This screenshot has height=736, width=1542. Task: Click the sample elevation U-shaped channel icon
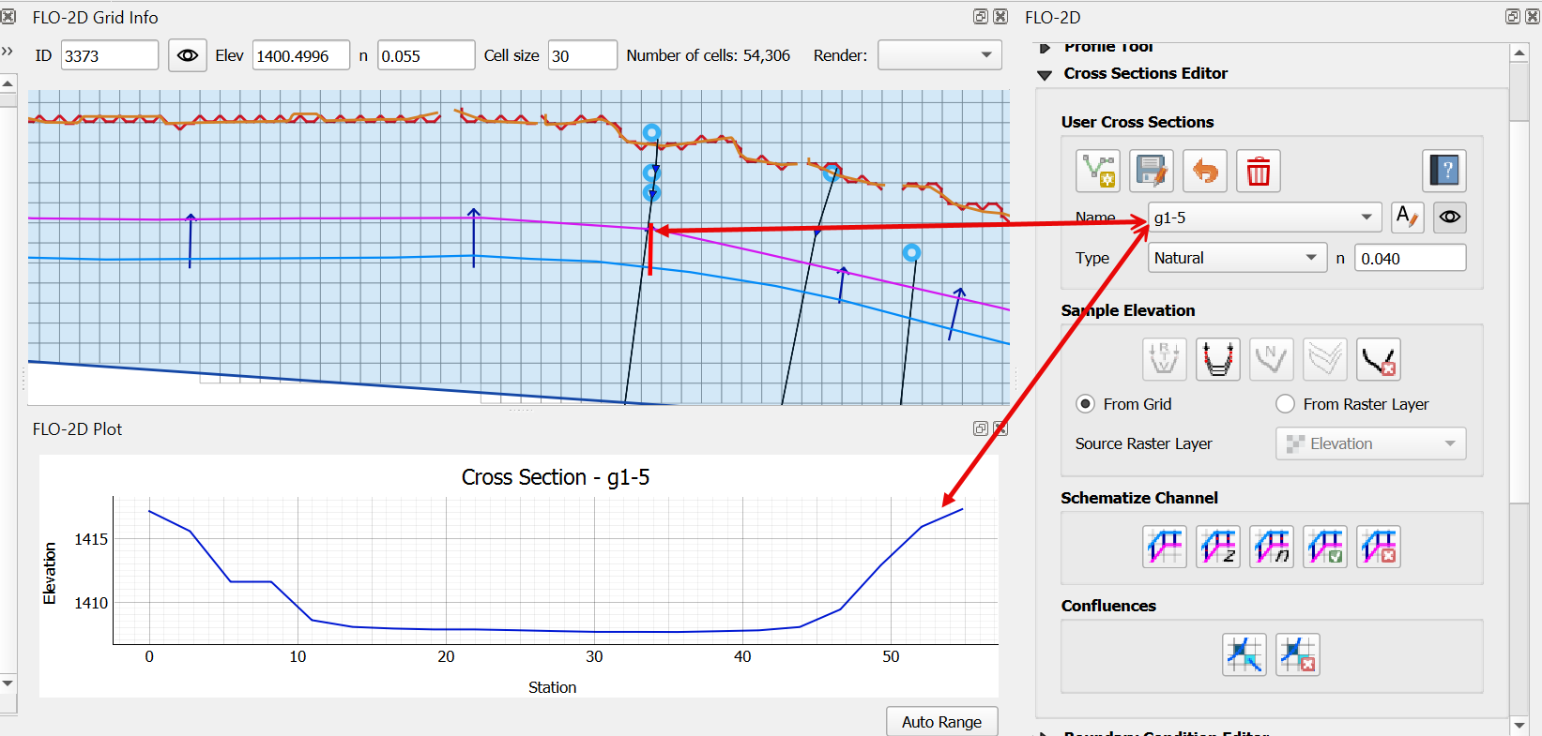click(x=1218, y=359)
